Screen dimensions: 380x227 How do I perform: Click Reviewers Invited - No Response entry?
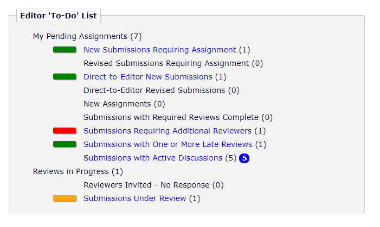coord(153,185)
